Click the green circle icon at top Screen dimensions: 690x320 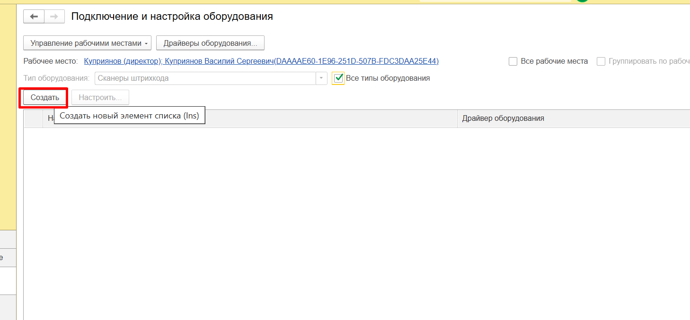tap(582, 1)
